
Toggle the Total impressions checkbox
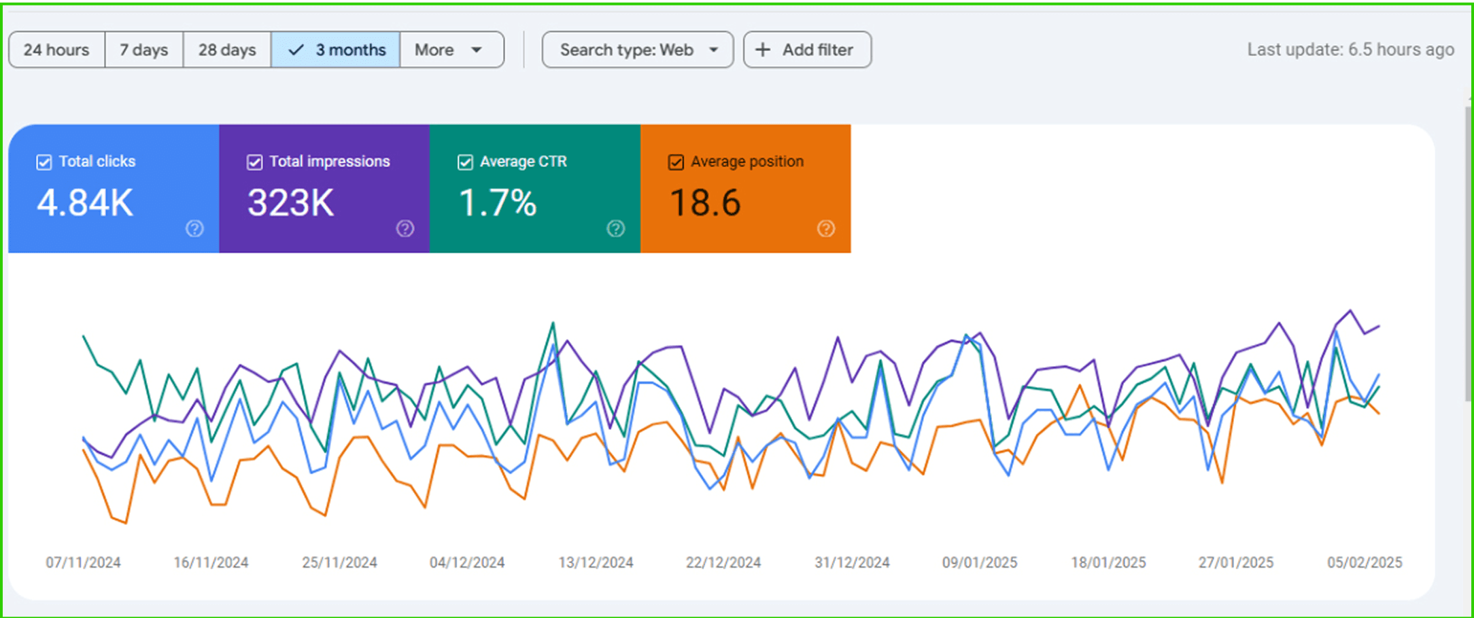(255, 162)
